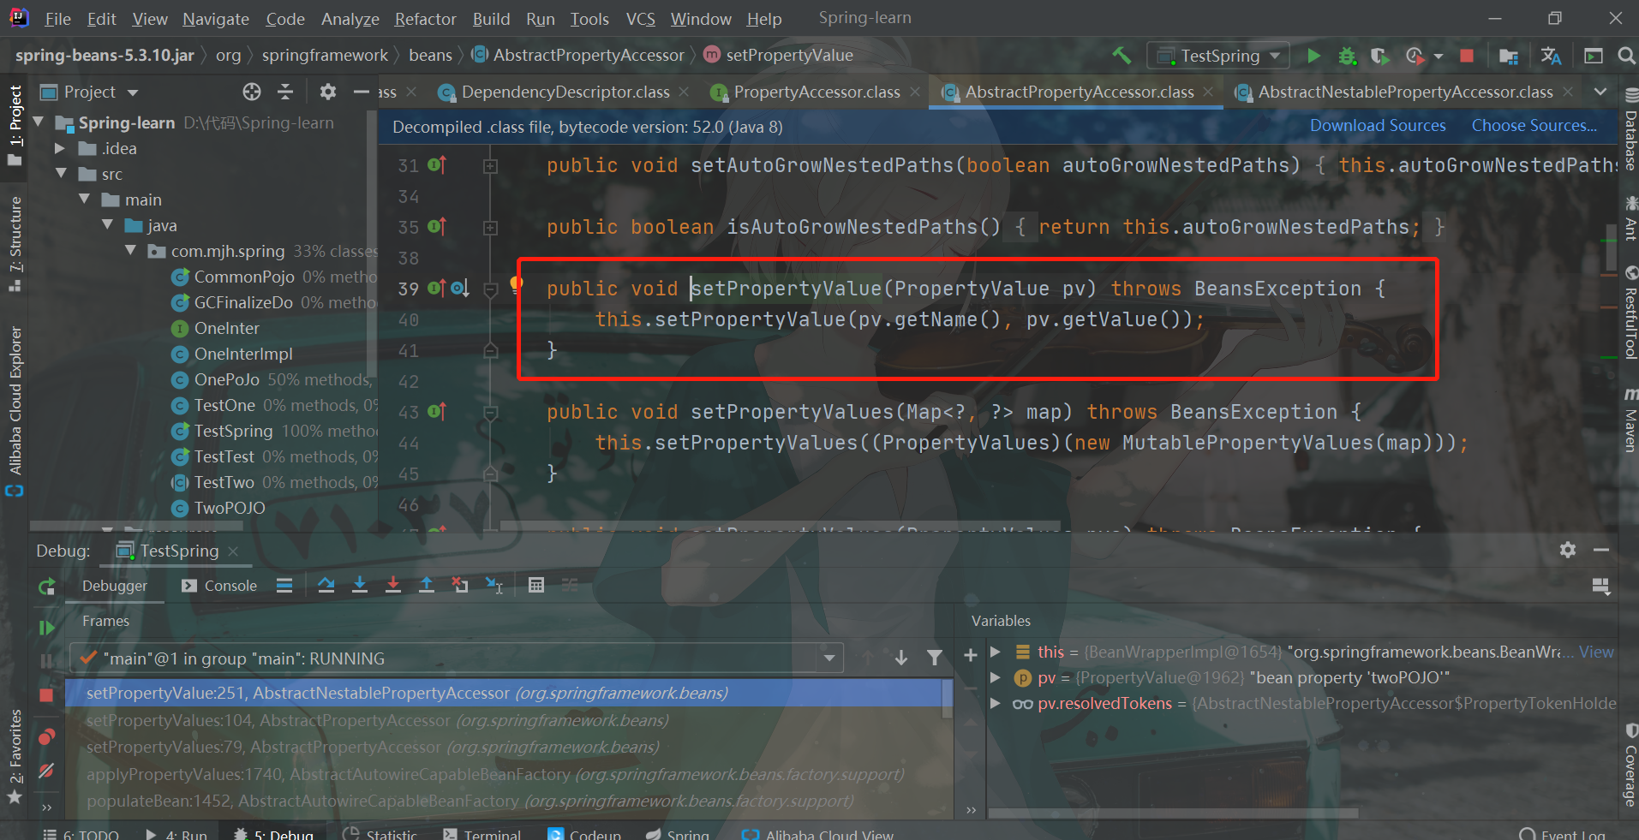Filter frames with the funnel icon

tap(935, 658)
